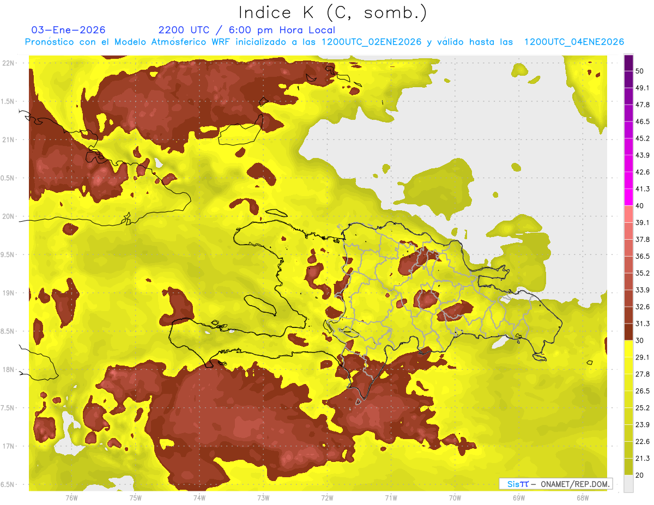Pick the olive legend swatch between 20 and 21.3
The image size is (654, 505).
pos(628,467)
